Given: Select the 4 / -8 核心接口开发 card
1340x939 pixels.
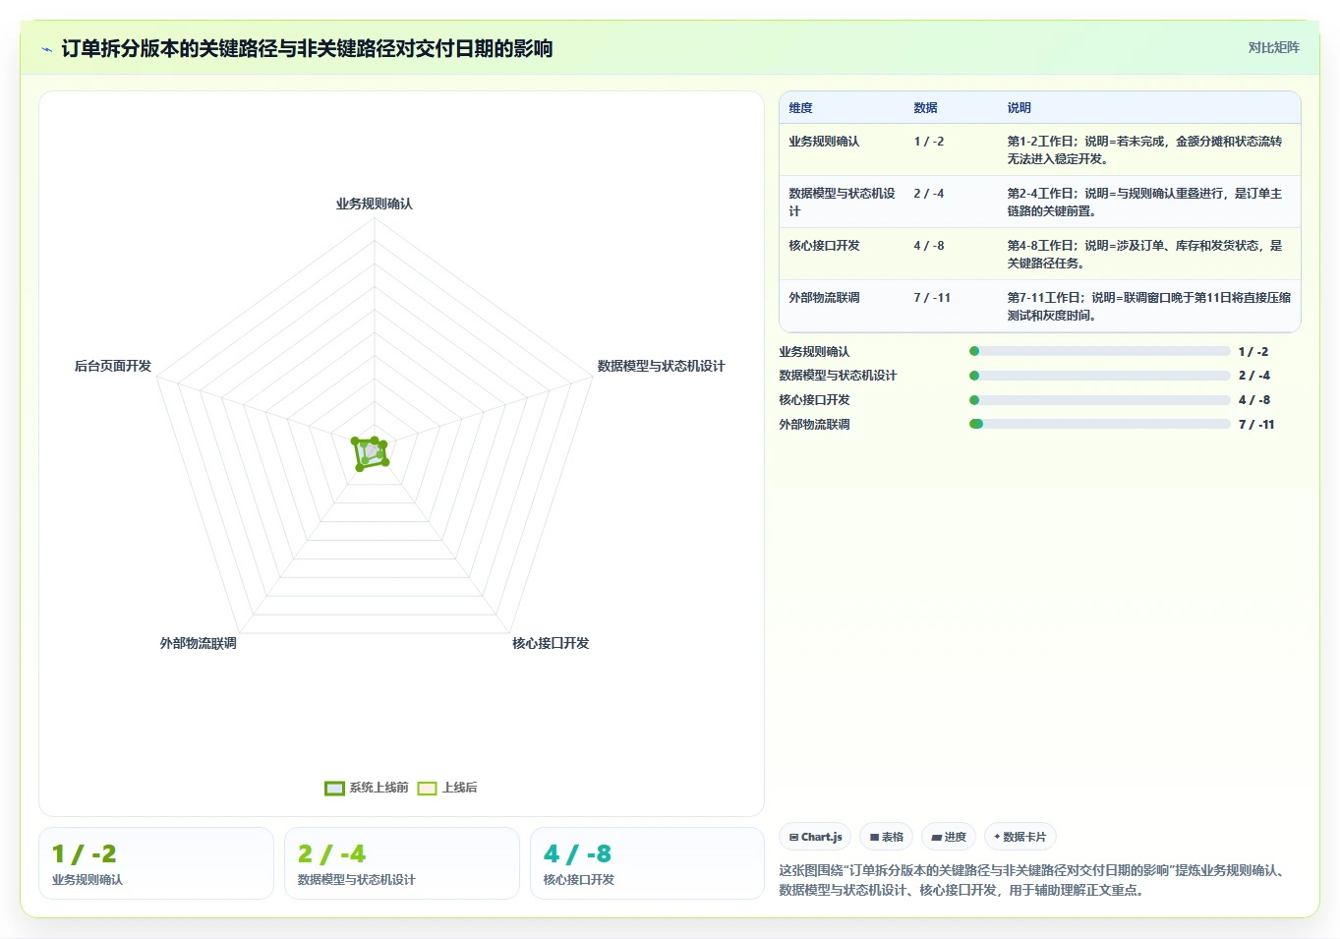Looking at the screenshot, I should click(x=647, y=863).
